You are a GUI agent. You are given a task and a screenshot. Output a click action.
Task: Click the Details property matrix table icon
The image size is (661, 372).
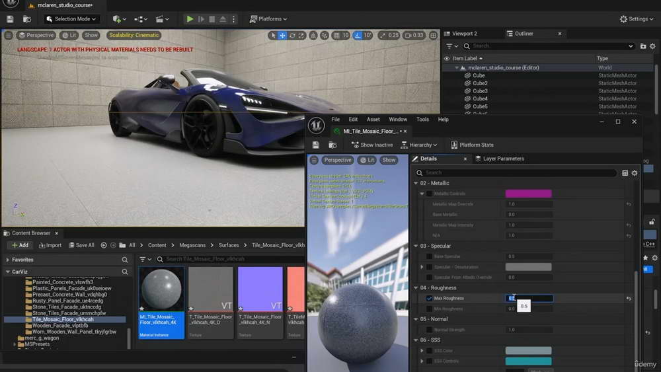tap(625, 173)
